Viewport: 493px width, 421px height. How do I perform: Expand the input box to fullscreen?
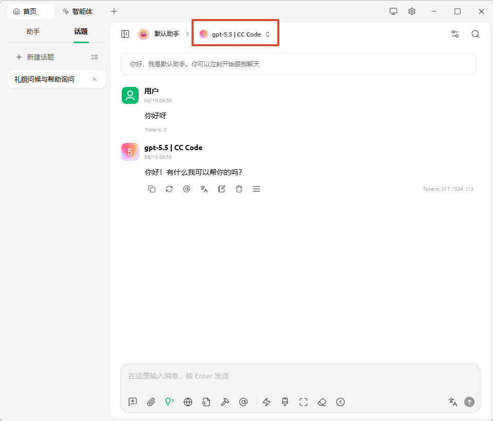(x=304, y=402)
